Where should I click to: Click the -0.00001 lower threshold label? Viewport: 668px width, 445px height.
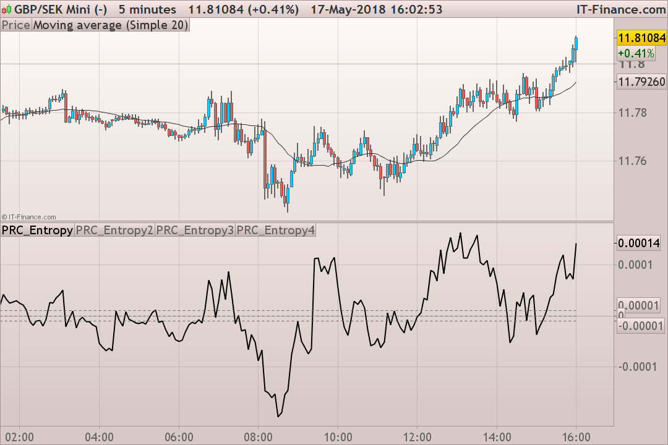coord(641,326)
